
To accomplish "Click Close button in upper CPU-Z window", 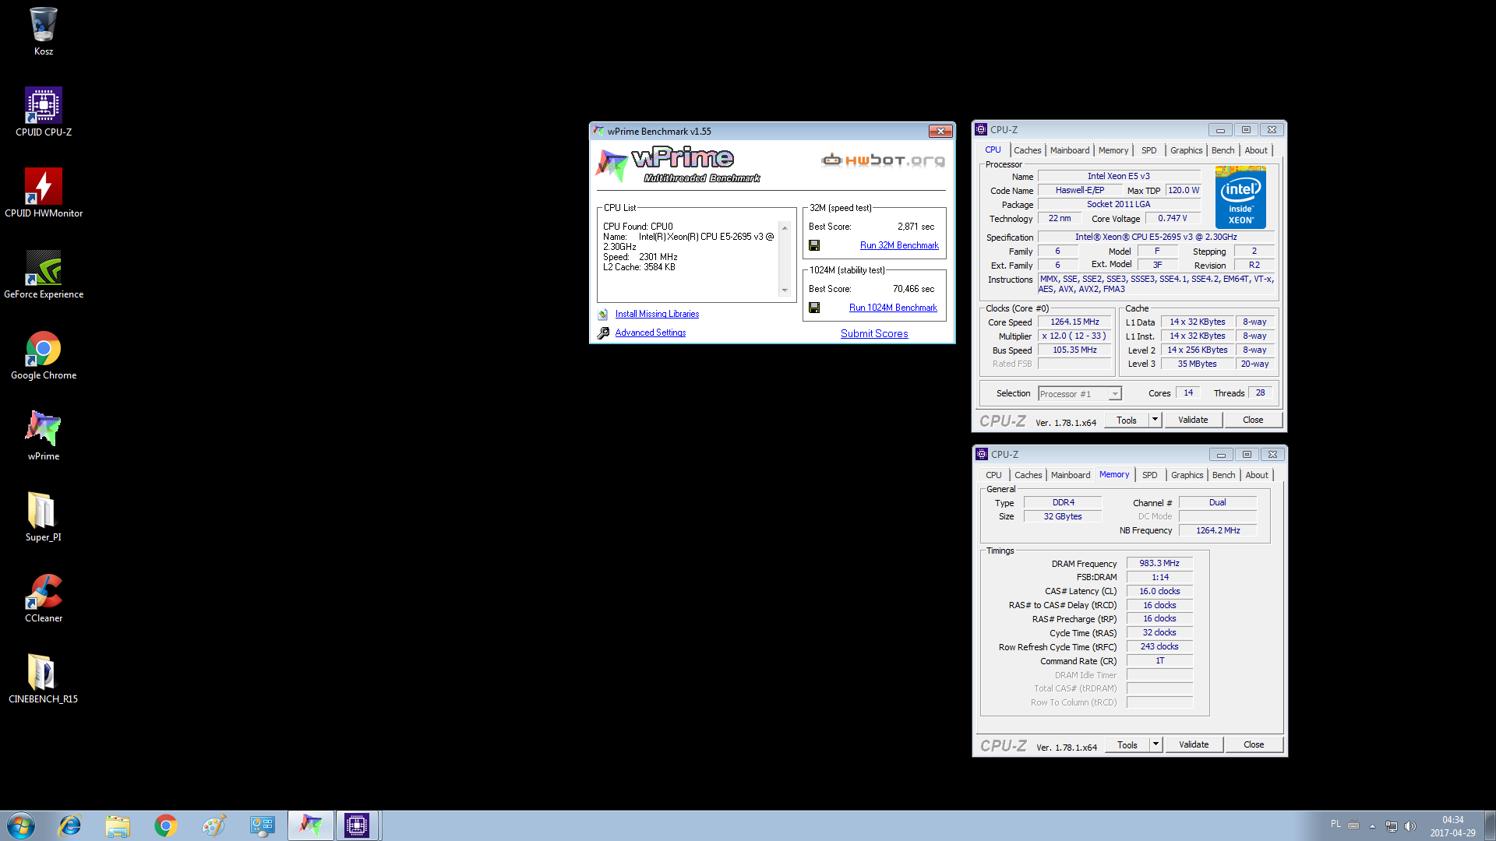I will [1253, 420].
